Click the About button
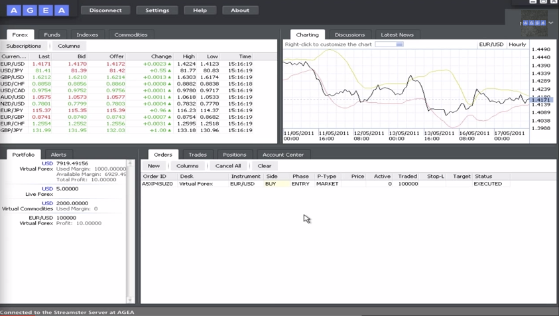The image size is (559, 316). [240, 11]
